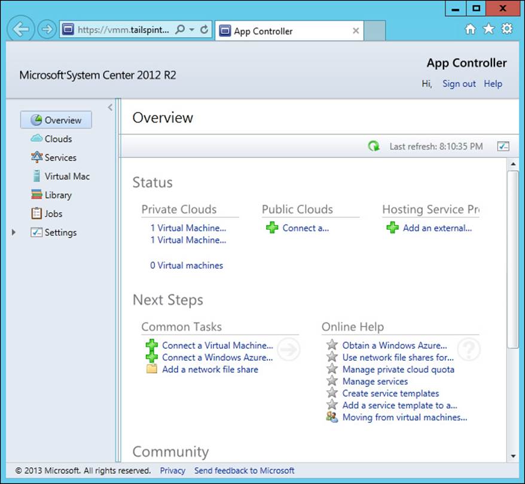Open Moving from virtual machines... link
Image resolution: width=525 pixels, height=484 pixels.
405,418
